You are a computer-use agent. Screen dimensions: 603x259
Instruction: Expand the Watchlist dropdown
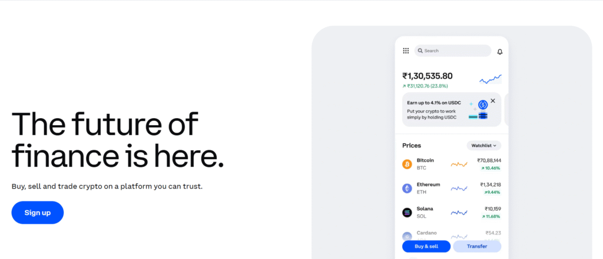[483, 145]
